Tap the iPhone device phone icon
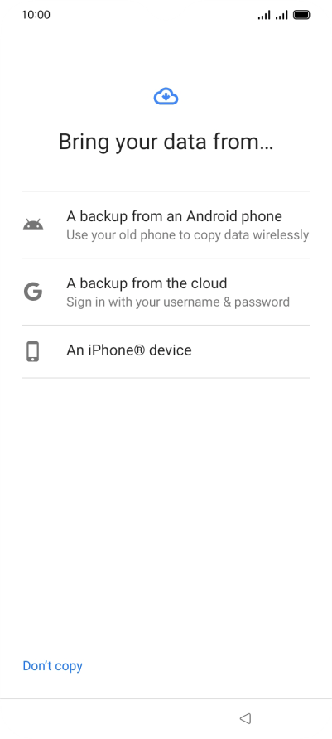Viewport: 332px width, 739px height. tap(32, 351)
